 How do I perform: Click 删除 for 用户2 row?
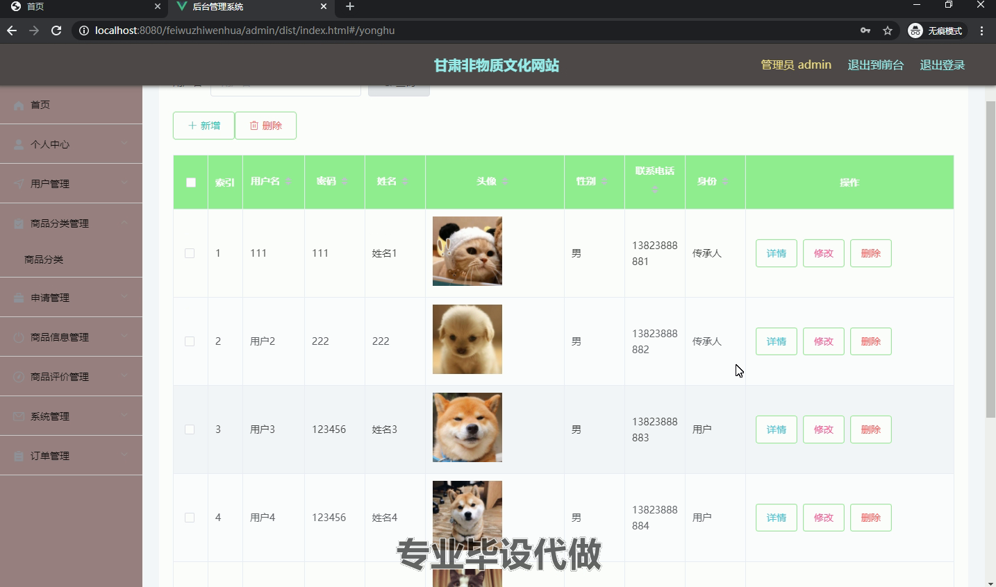pyautogui.click(x=871, y=341)
